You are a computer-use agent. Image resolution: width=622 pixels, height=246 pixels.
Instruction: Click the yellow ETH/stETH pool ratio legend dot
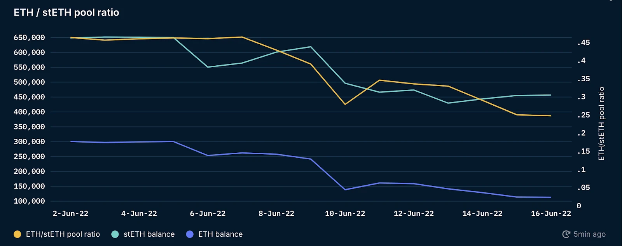pos(17,234)
